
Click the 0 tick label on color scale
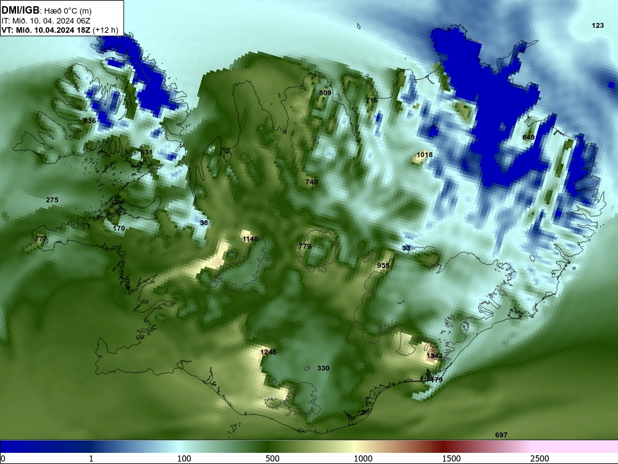(3, 458)
